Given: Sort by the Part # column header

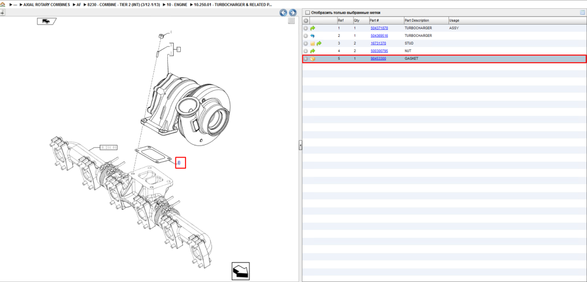Looking at the screenshot, I should click(x=386, y=21).
